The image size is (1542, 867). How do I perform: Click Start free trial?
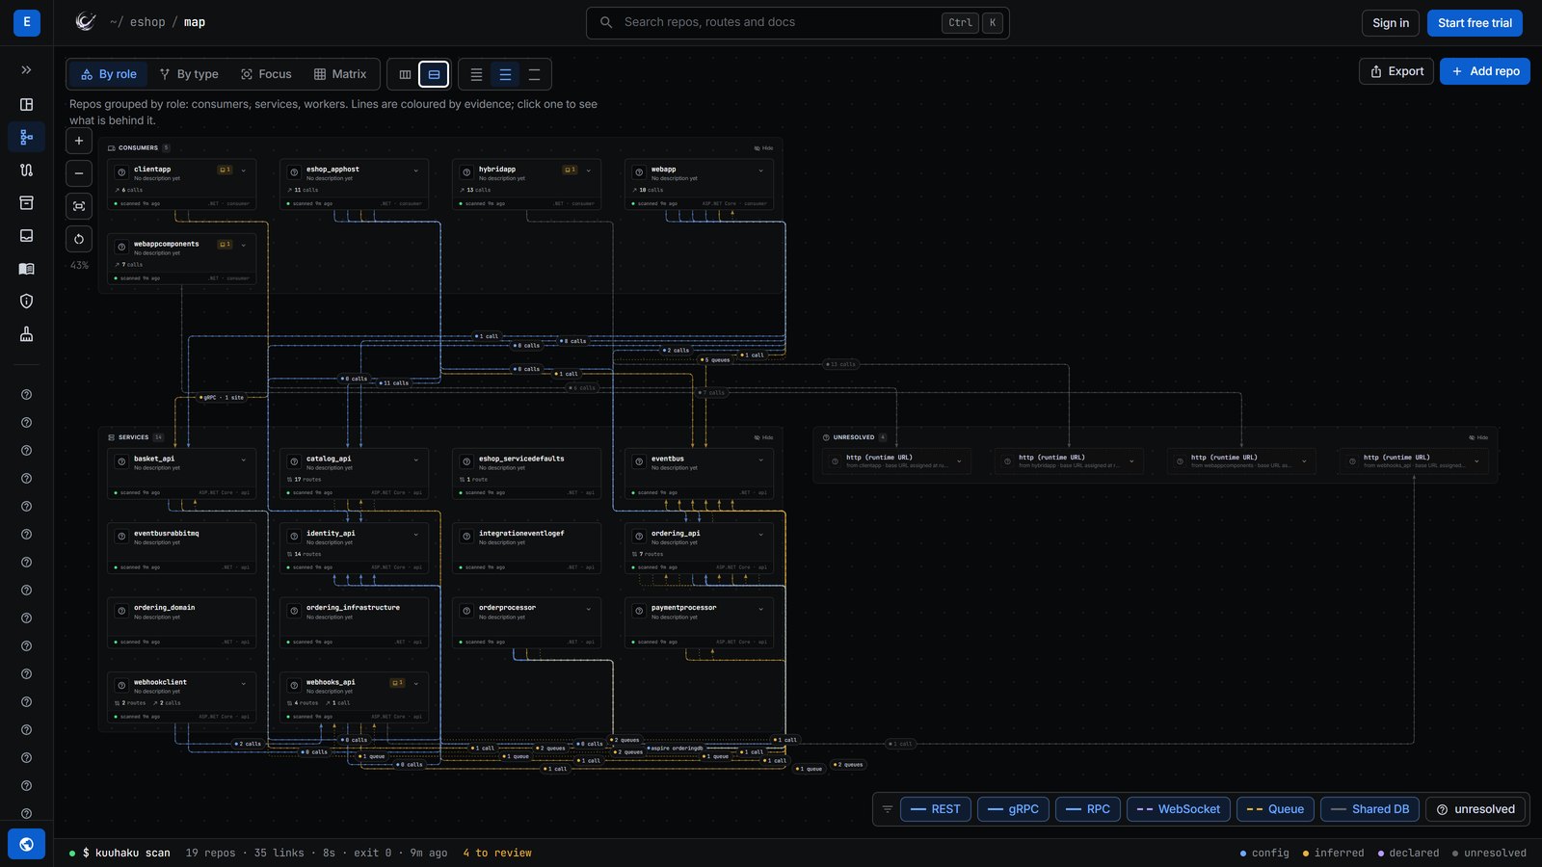1475,23
